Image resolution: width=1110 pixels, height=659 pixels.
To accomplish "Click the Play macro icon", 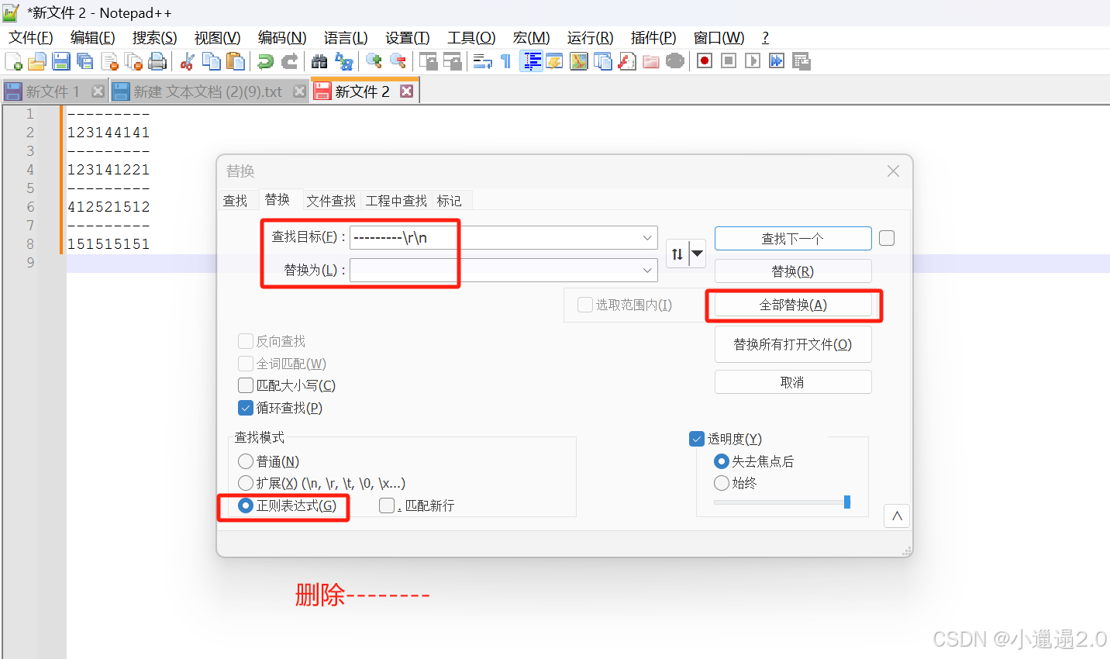I will 753,61.
